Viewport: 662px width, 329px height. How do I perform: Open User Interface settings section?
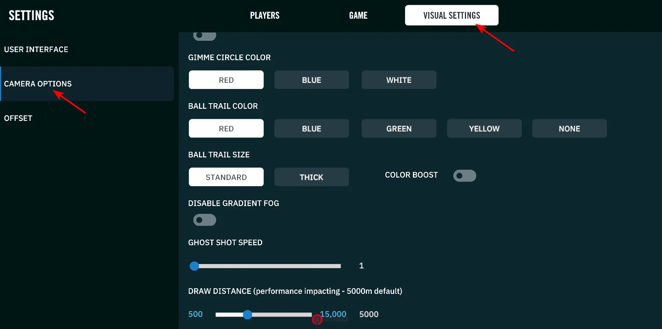pos(36,49)
